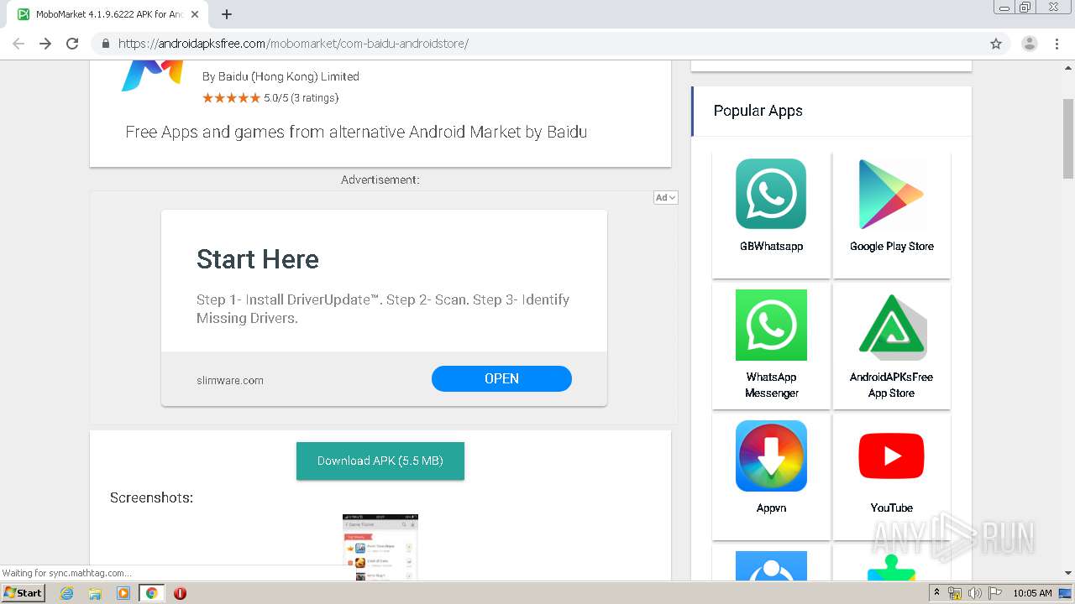Reload the page with the refresh icon
1075x604 pixels.
pos(72,44)
